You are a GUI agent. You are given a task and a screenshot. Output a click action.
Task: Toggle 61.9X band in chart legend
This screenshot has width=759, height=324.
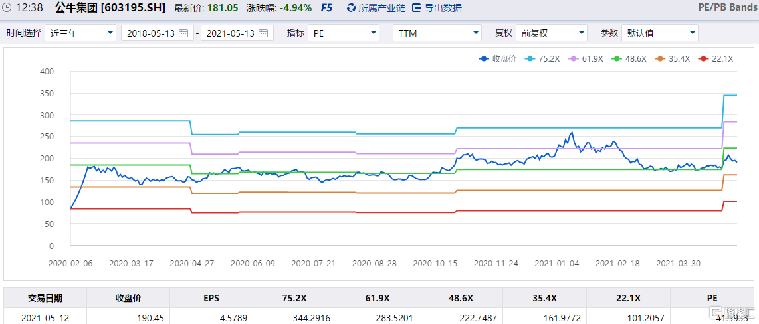pos(585,59)
